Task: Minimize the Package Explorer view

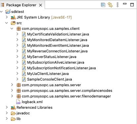Action: 125,4
